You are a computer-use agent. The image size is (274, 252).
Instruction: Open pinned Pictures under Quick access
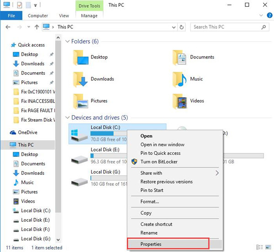(x=29, y=83)
